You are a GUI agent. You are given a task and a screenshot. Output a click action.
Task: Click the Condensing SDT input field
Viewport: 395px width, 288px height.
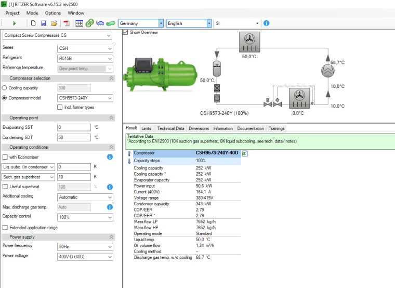[x=74, y=137]
